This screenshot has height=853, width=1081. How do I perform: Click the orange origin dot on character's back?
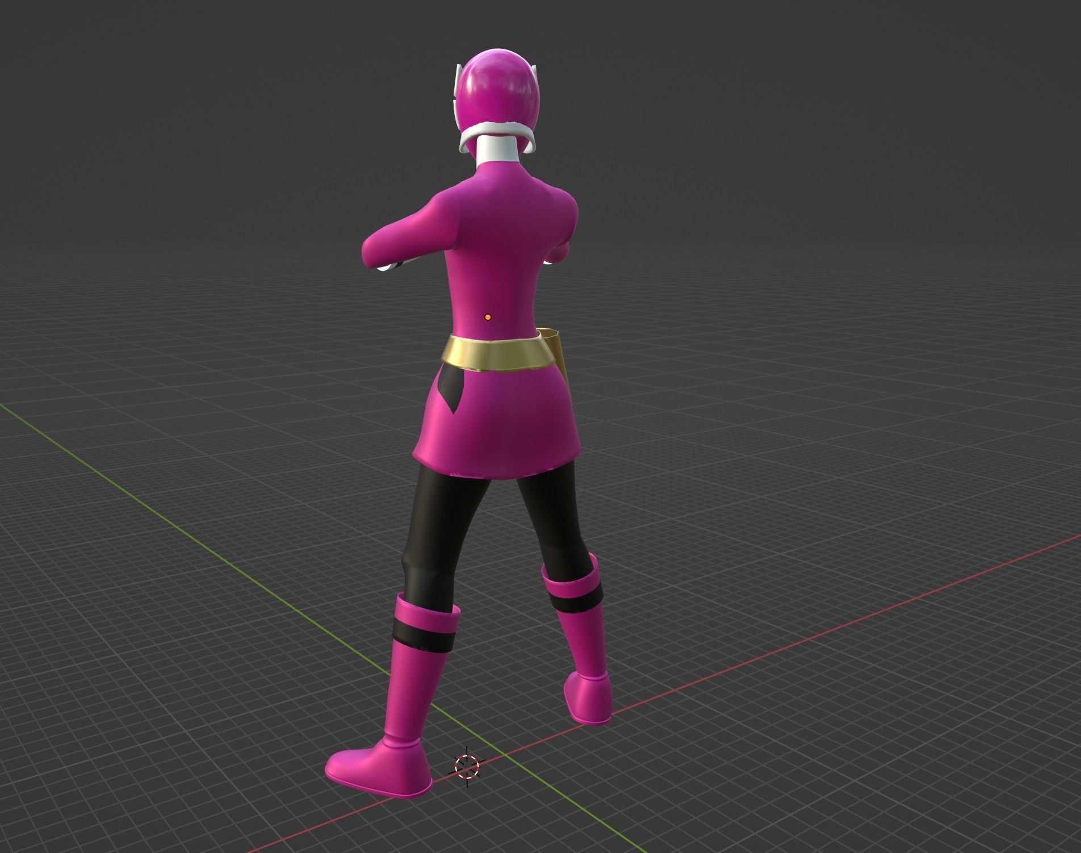point(487,317)
